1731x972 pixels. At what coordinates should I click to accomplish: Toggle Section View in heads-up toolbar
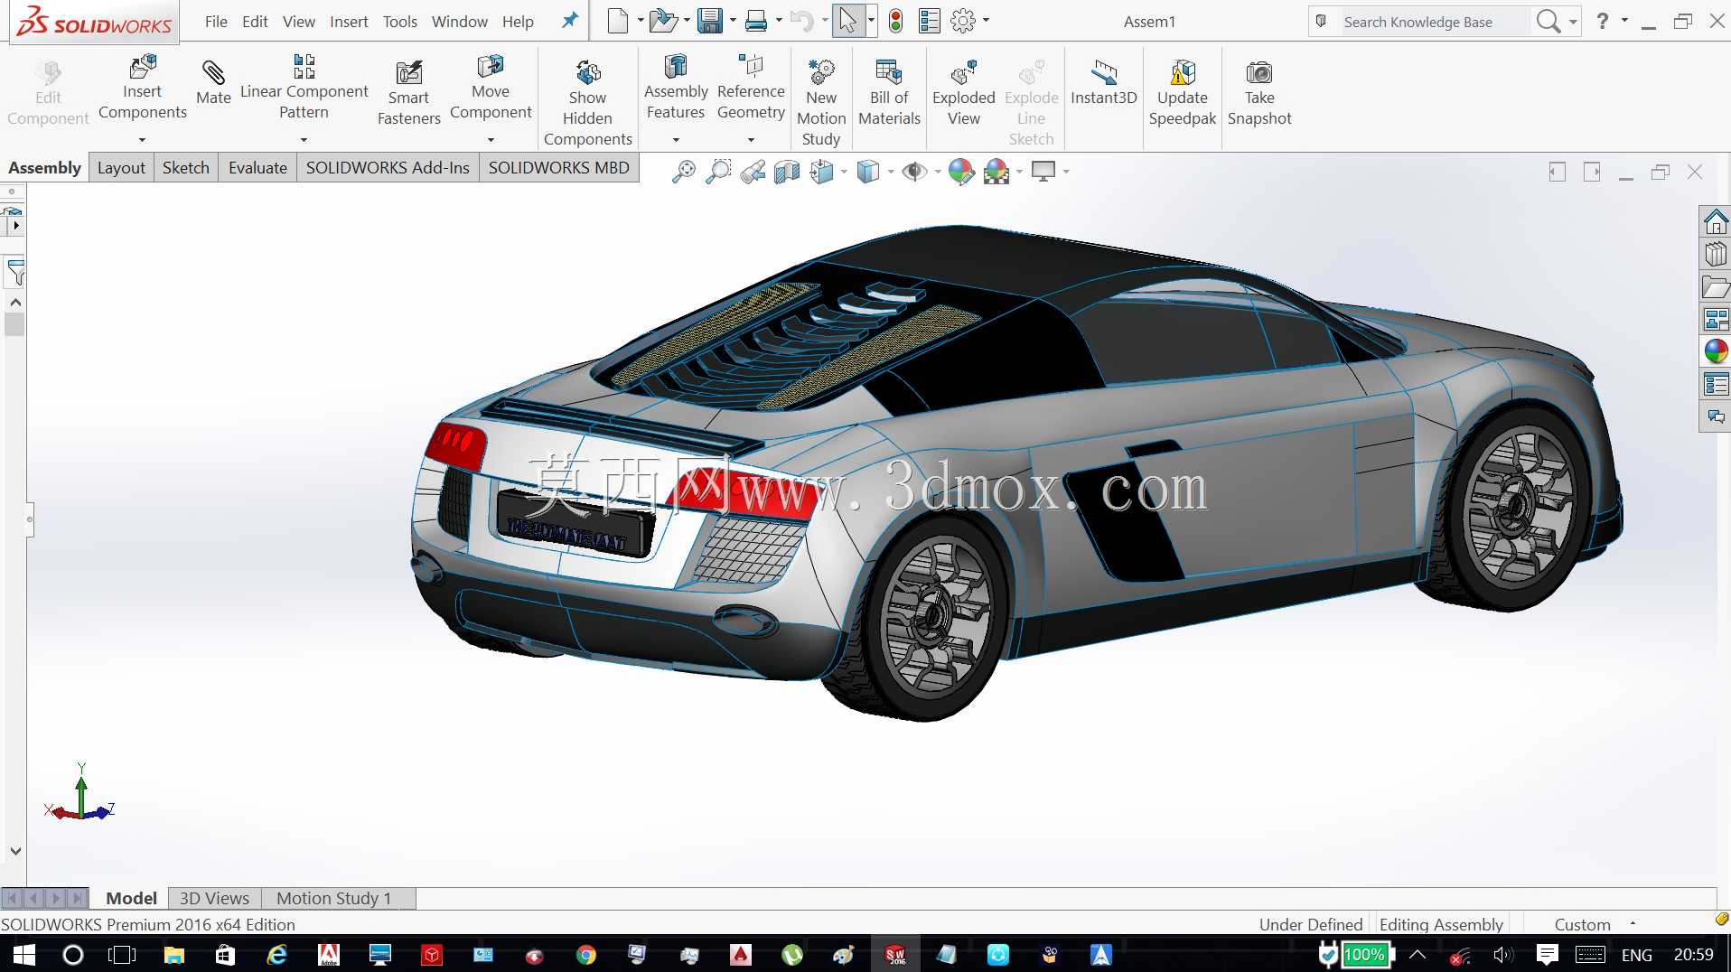click(x=787, y=171)
